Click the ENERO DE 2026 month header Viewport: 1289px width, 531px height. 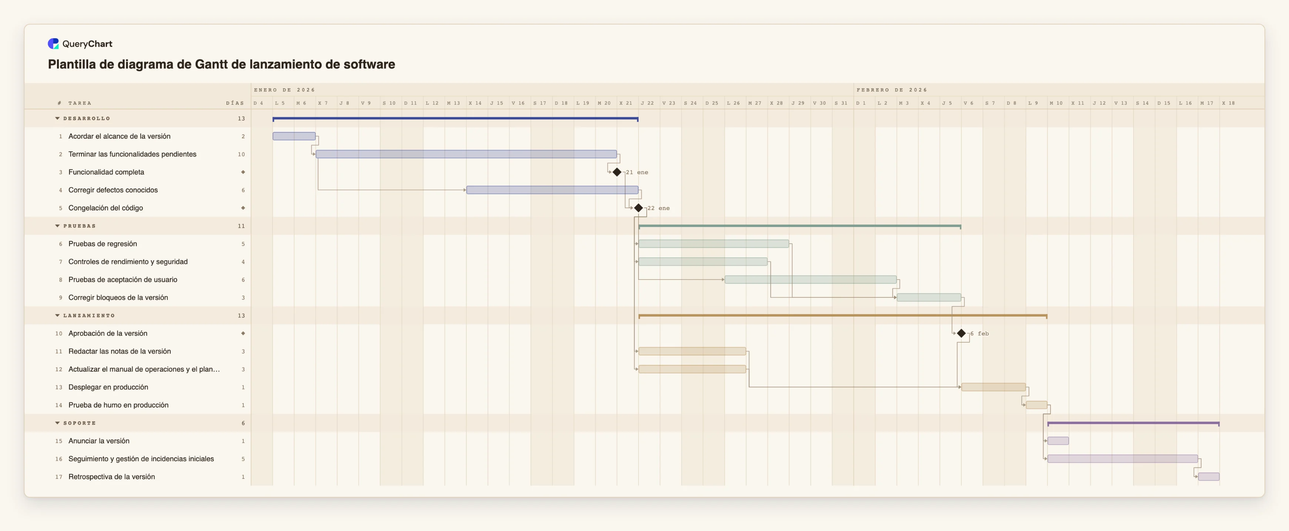click(x=284, y=90)
